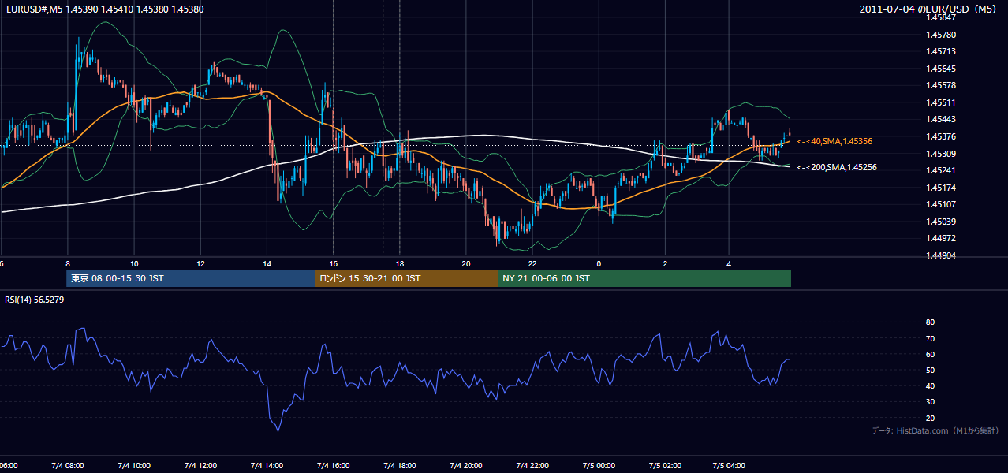Screen dimensions: 1008x473
Task: Click price axis label 1.44972
Action: coord(940,238)
